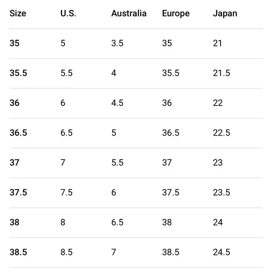Screen dimensions: 272x272
Task: Click the Size column header
Action: click(x=18, y=13)
